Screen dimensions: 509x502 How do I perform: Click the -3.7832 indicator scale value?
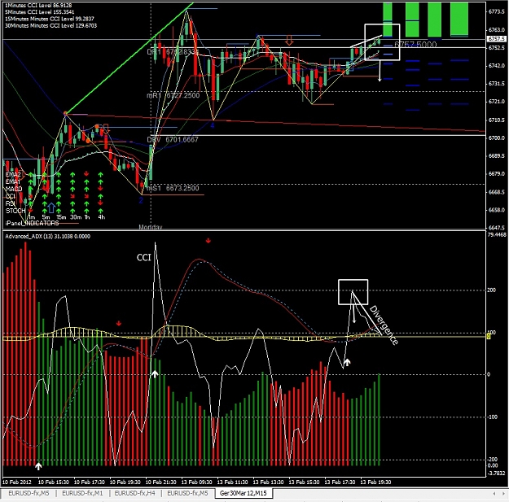tap(497, 474)
